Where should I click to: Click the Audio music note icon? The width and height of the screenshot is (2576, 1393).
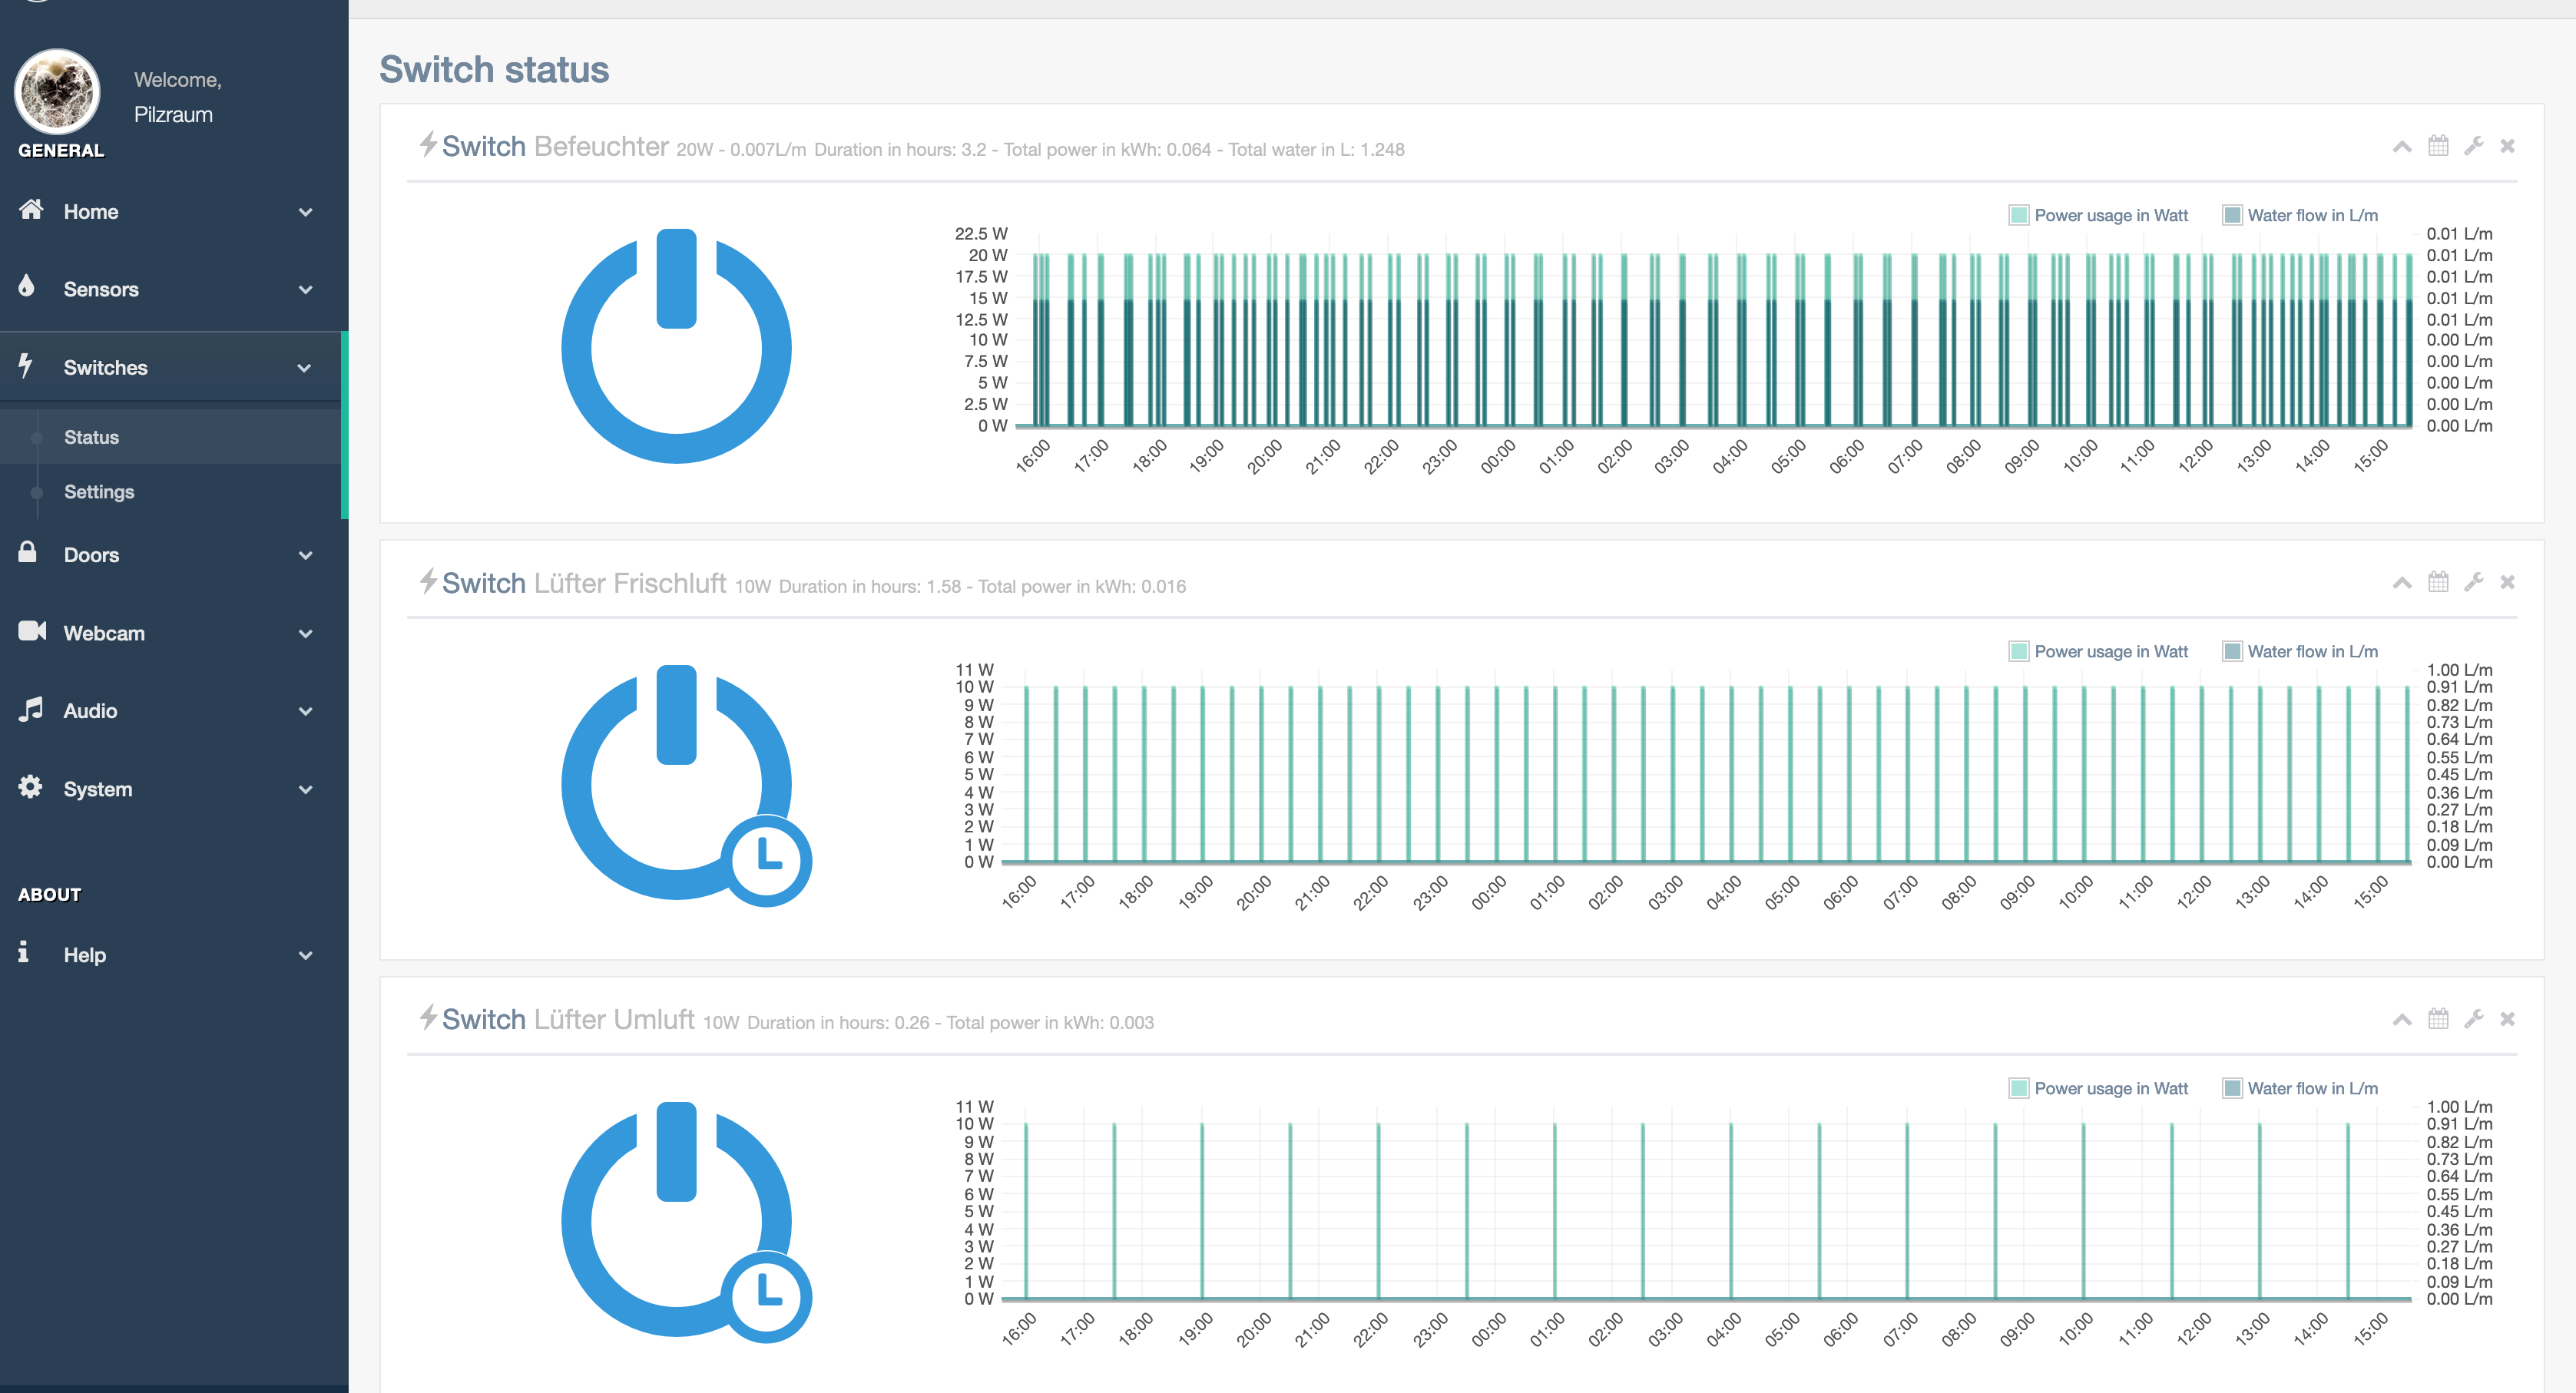pyautogui.click(x=31, y=709)
